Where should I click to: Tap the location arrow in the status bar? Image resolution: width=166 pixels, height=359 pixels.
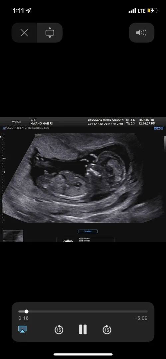[28, 11]
